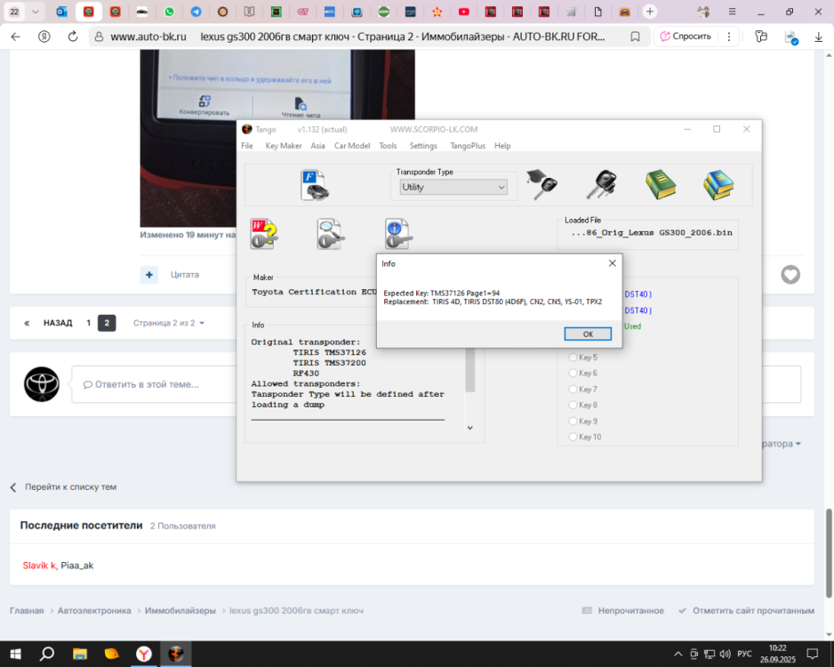Click the Info text scroll down arrow
Viewport: 834px width, 667px height.
pos(470,428)
